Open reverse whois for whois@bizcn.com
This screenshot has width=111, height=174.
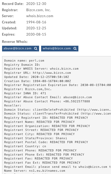coord(60,49)
